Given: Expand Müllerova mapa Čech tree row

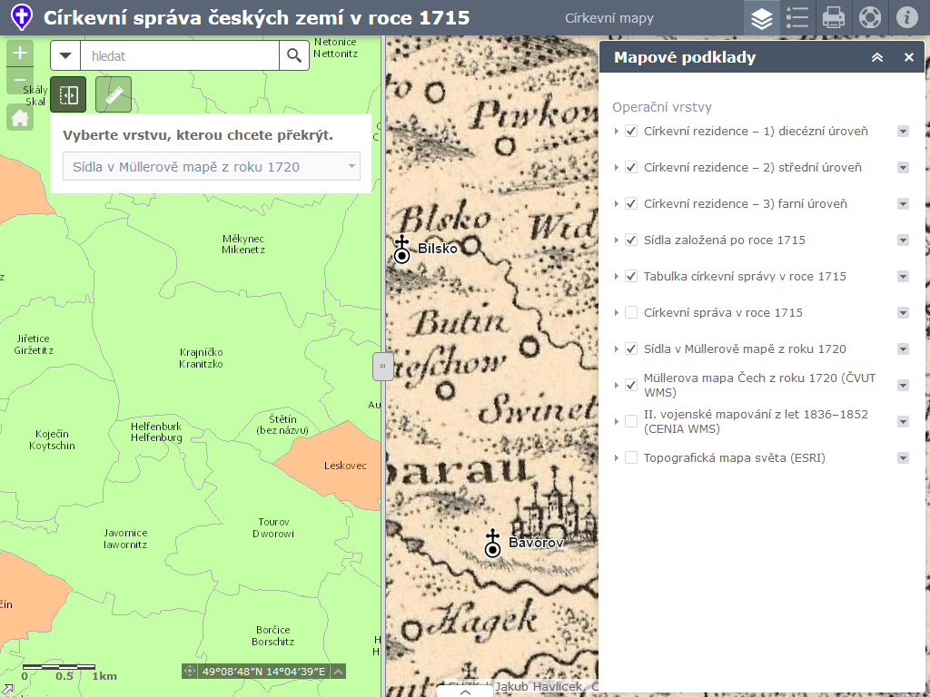Looking at the screenshot, I should (617, 385).
